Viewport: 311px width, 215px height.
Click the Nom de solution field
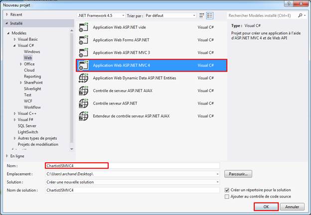click(x=132, y=190)
